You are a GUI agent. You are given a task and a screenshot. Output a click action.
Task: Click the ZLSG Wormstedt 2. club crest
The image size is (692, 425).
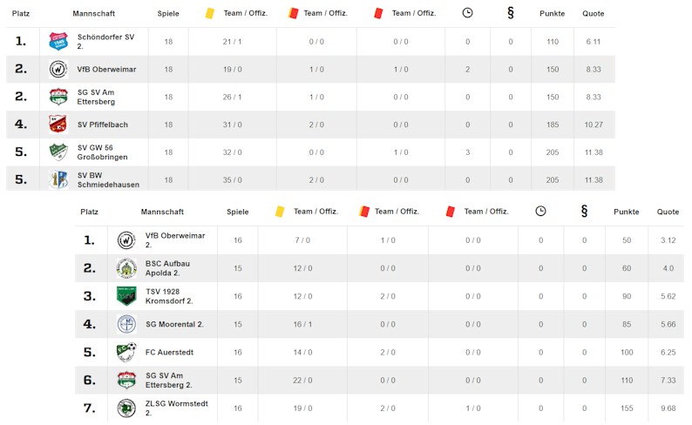126,408
